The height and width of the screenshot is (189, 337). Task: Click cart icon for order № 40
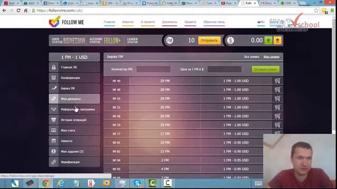pos(277,81)
